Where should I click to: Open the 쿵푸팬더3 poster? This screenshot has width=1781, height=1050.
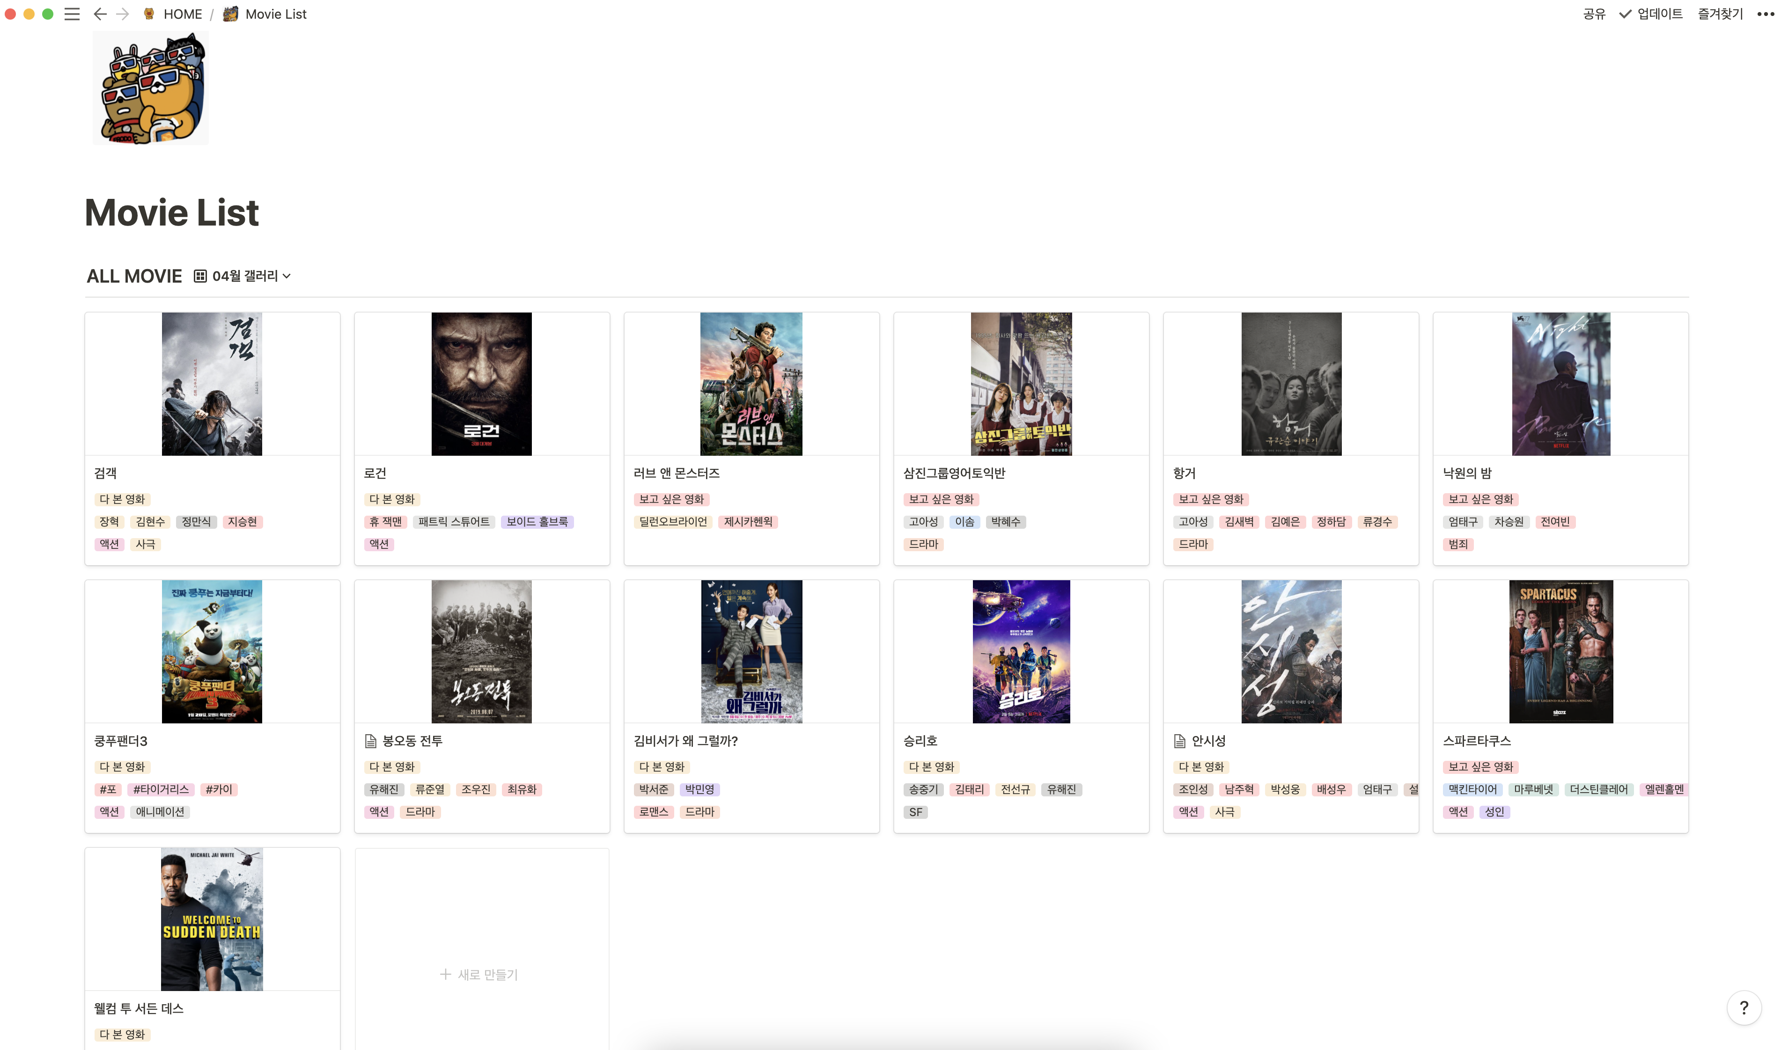(212, 652)
